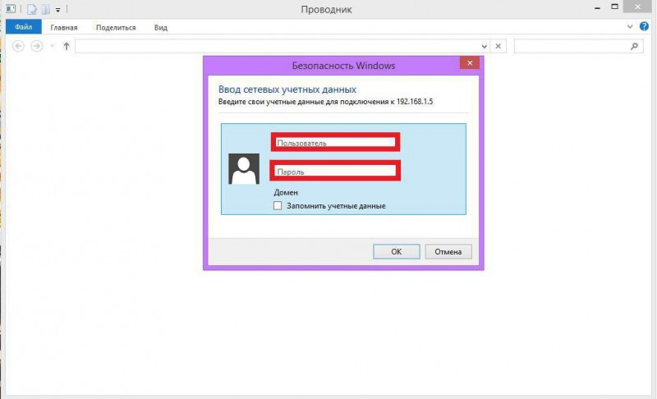Click the Пользователь username field

click(x=335, y=142)
